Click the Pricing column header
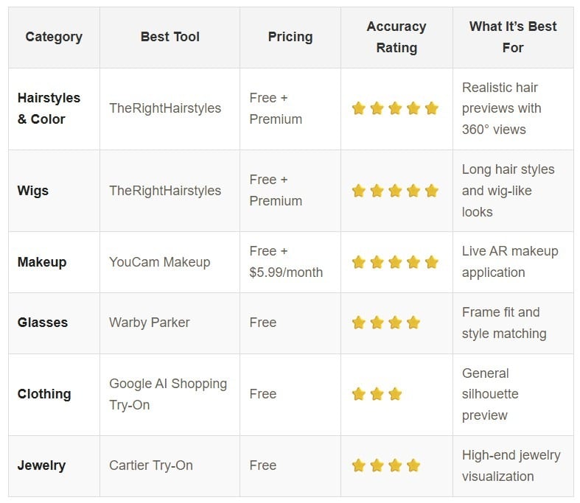Viewport: 580px width, 503px height. [x=290, y=37]
